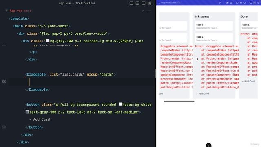Click line number 55 in the gutter
This screenshot has width=261, height=147.
(4, 82)
